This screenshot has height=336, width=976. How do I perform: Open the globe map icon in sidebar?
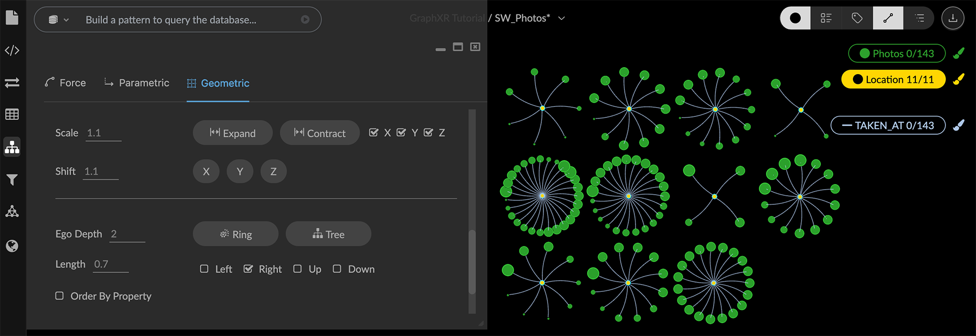(x=12, y=246)
